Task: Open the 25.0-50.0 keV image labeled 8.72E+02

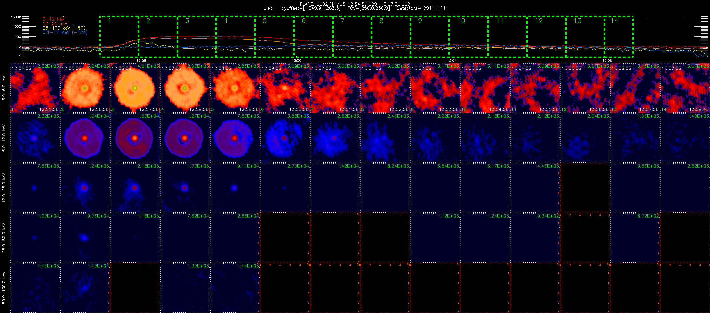Action: 635,238
